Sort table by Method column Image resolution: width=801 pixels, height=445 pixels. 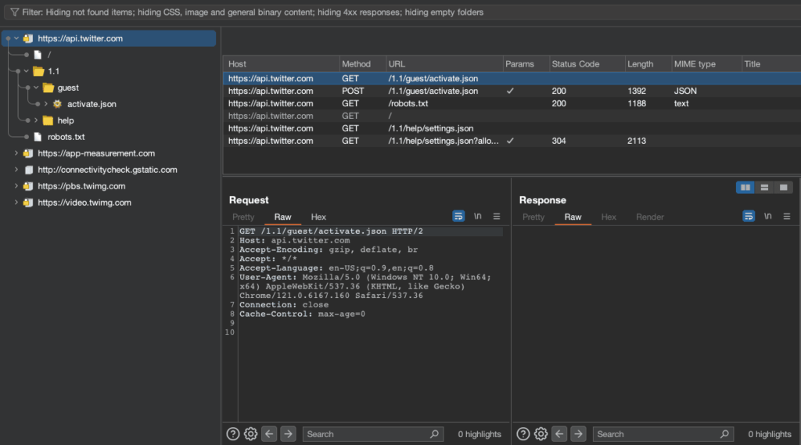click(363, 64)
